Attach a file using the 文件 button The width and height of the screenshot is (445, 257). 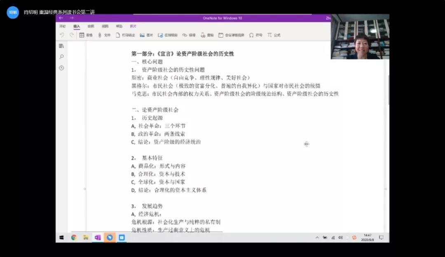click(104, 35)
